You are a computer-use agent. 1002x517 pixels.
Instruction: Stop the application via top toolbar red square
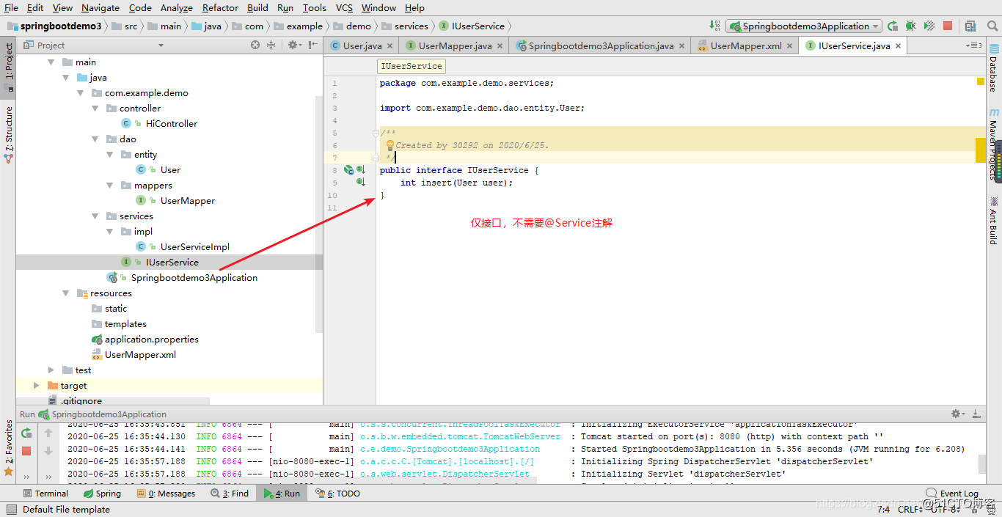point(948,26)
